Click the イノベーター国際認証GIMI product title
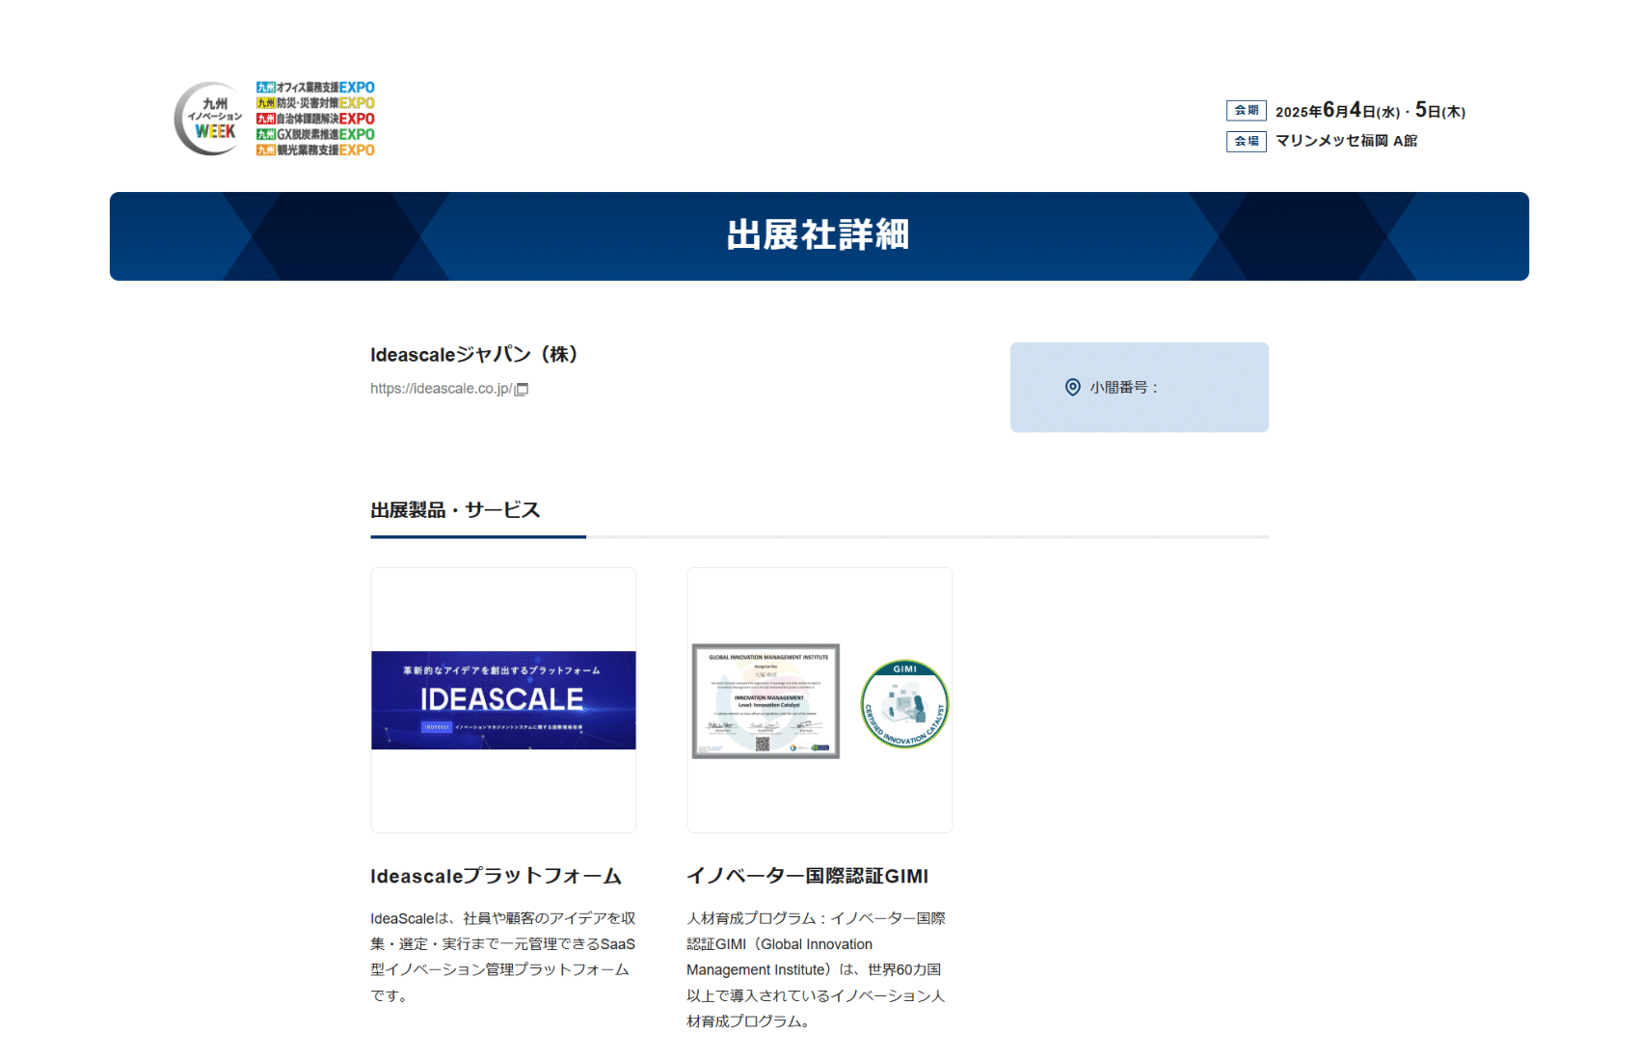Viewport: 1639px width, 1061px height. click(x=807, y=876)
